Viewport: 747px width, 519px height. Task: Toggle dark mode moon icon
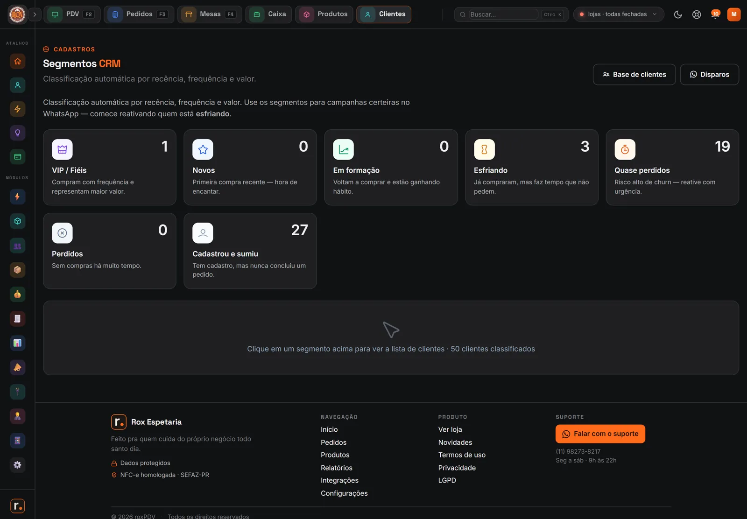(678, 14)
